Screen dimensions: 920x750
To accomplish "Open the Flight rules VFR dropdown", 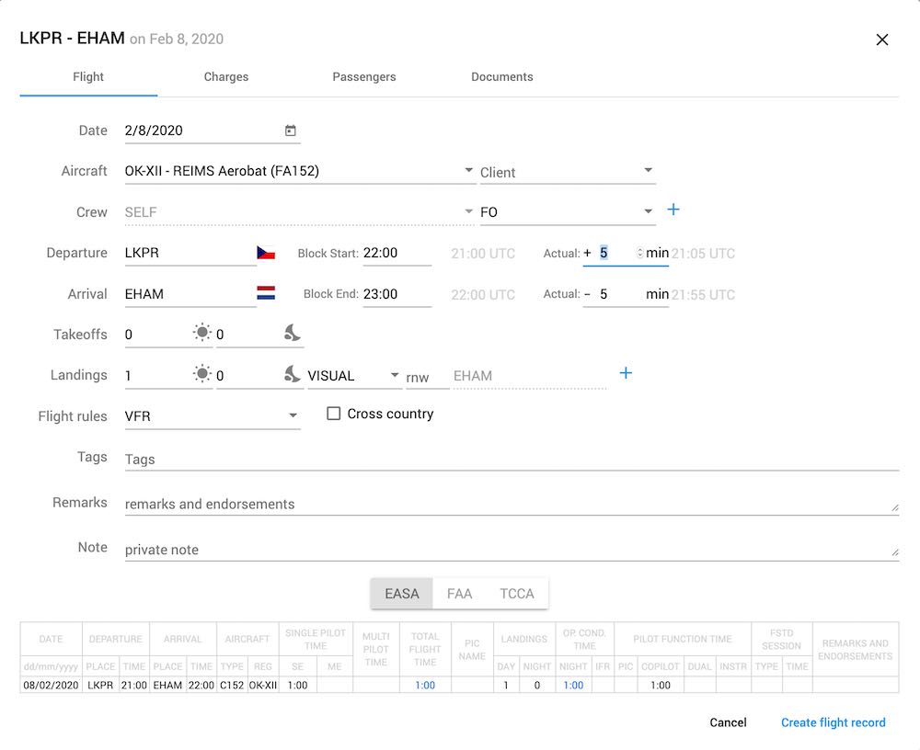I will coord(293,415).
